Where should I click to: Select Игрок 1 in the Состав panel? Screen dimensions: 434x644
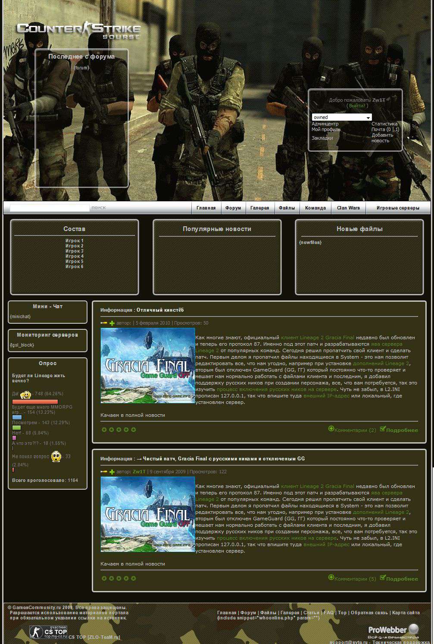pyautogui.click(x=75, y=241)
